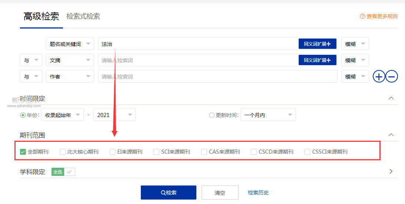The width and height of the screenshot is (405, 204).
Task: Collapse the 时间限定 section chevron
Action: [391, 98]
